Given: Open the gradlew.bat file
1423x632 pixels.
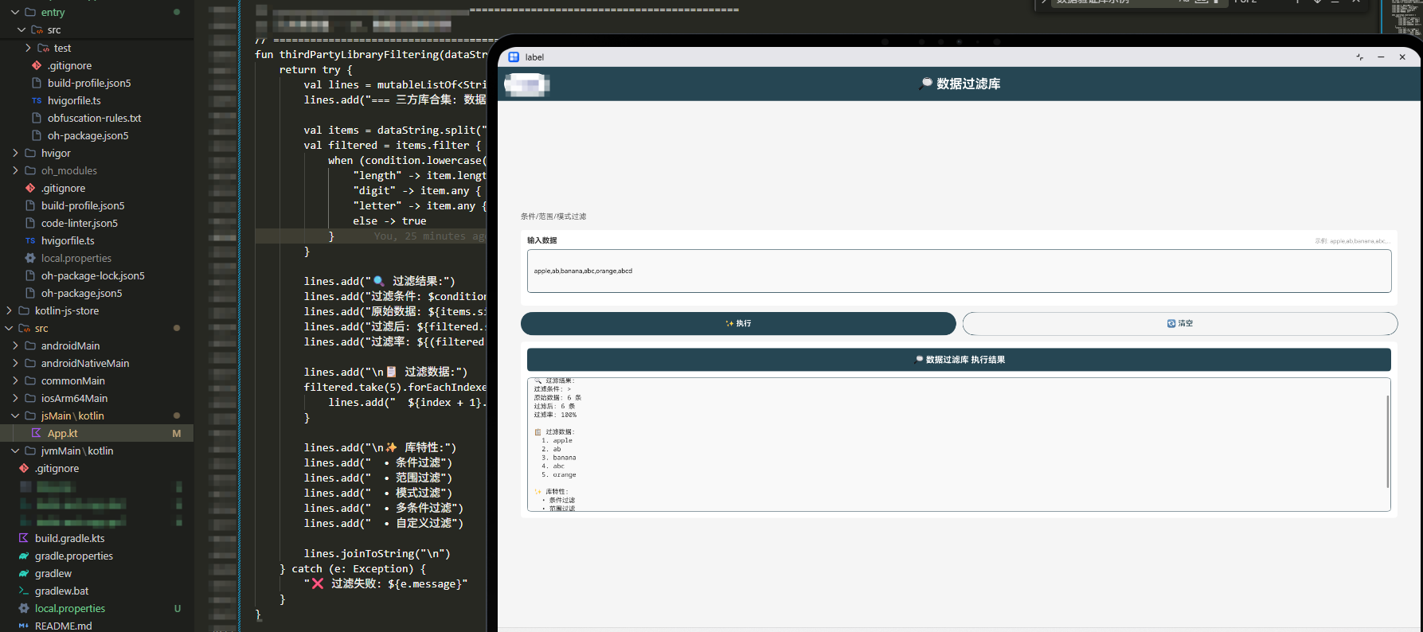Looking at the screenshot, I should click(x=61, y=591).
